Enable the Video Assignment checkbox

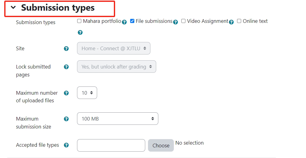tap(183, 21)
